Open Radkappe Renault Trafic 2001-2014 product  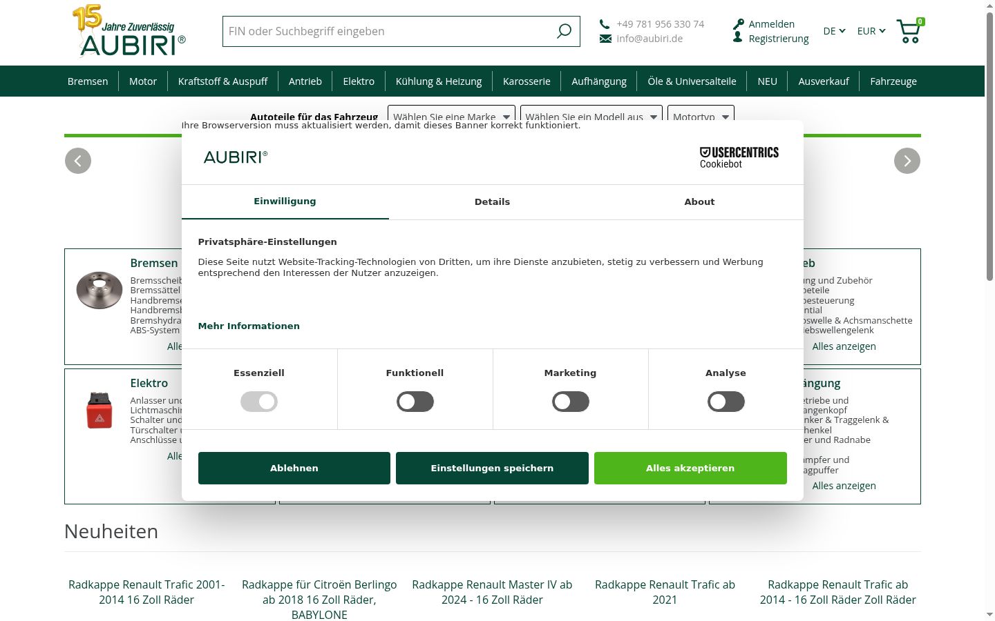[x=146, y=592]
